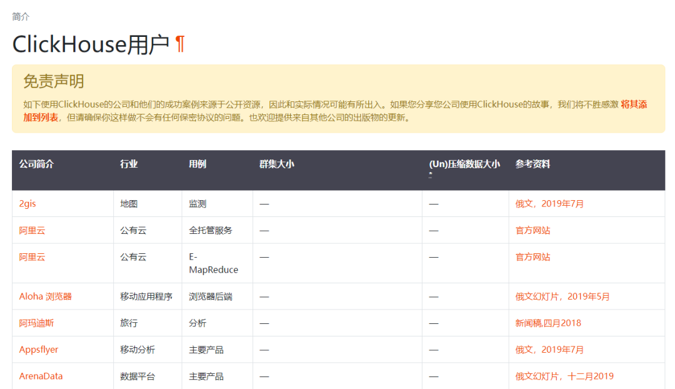Open the 将其添加到列表 link in disclaimer

634,104
